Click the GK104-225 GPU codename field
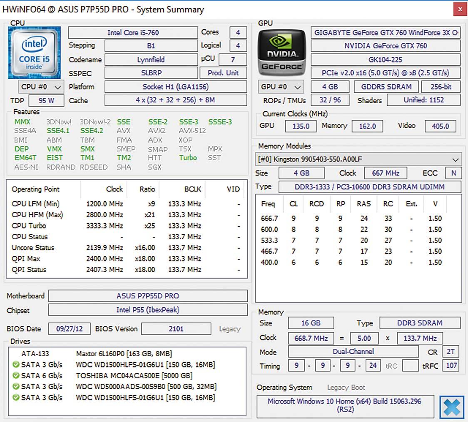 pos(385,60)
